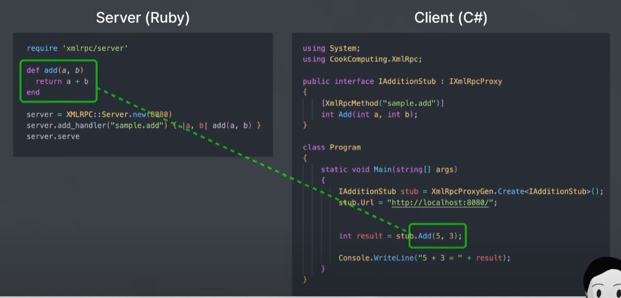Image resolution: width=621 pixels, height=298 pixels.
Task: Click the "Console.WriteLine" line
Action: tap(424, 258)
